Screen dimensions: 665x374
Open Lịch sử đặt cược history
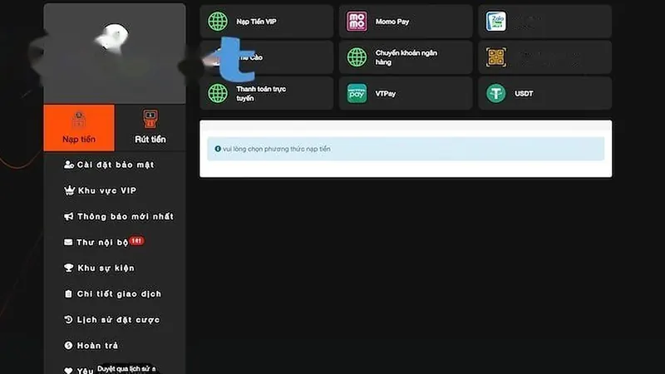[112, 320]
